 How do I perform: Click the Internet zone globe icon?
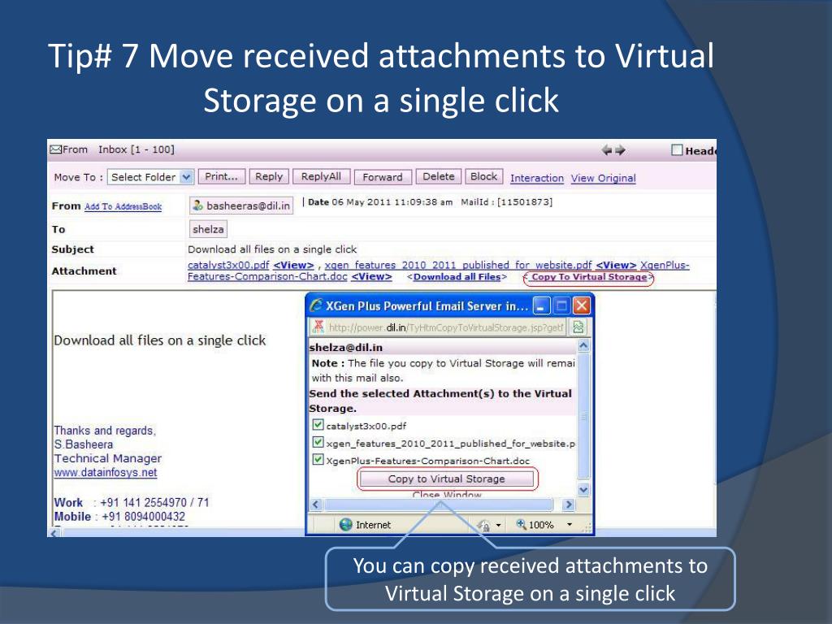pyautogui.click(x=346, y=525)
